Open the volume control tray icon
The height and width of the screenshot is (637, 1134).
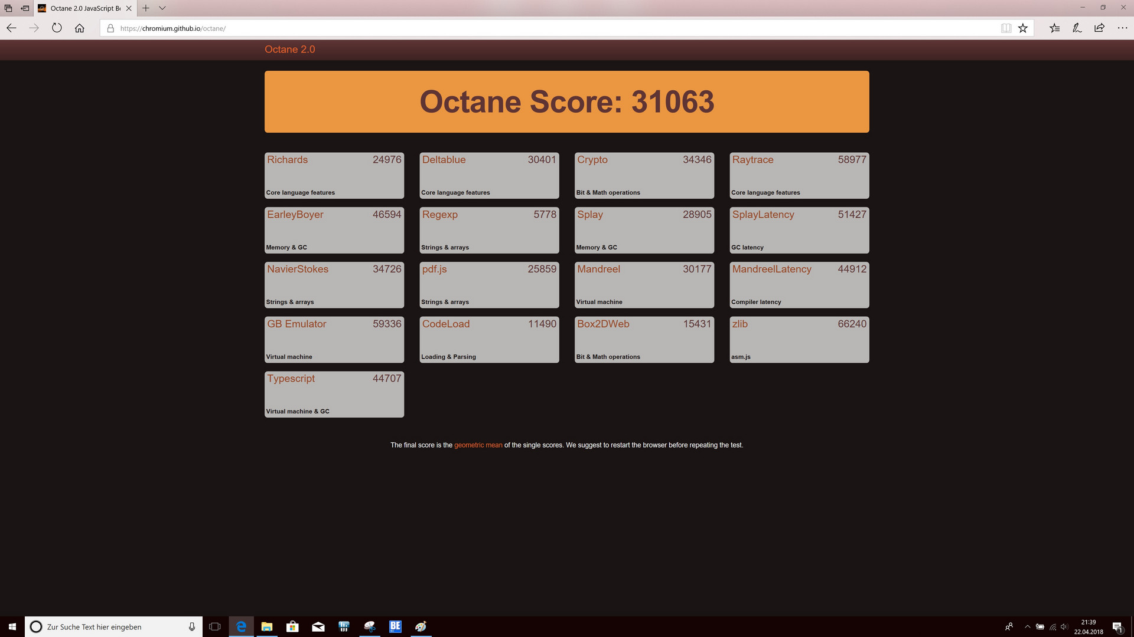pyautogui.click(x=1064, y=626)
